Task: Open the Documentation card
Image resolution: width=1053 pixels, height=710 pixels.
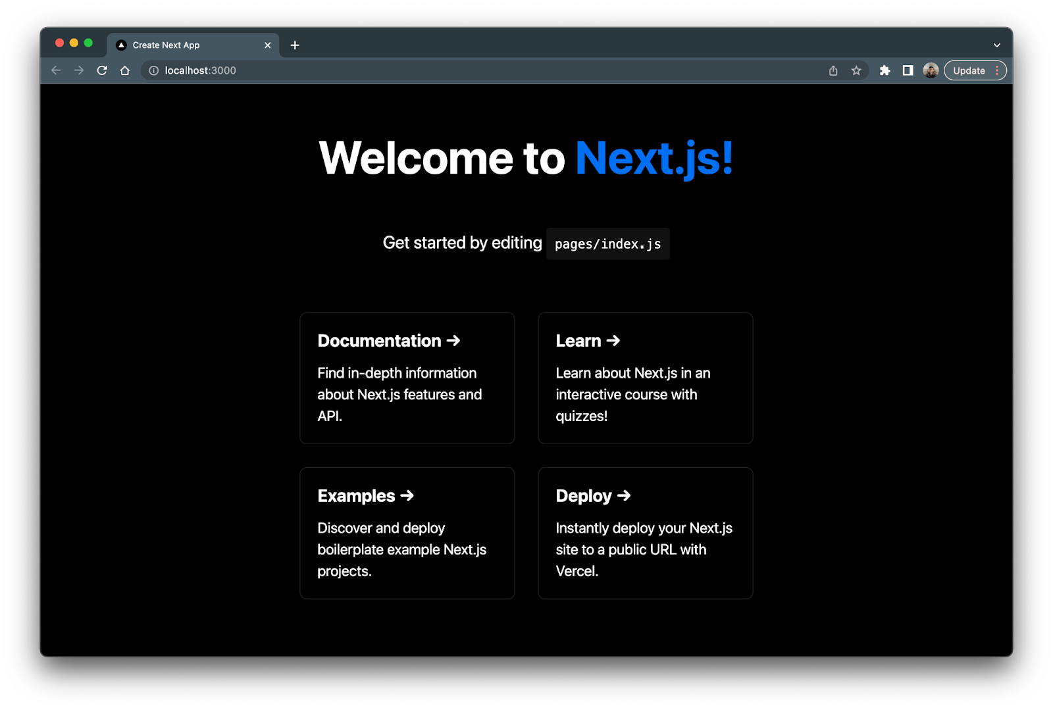Action: point(407,378)
